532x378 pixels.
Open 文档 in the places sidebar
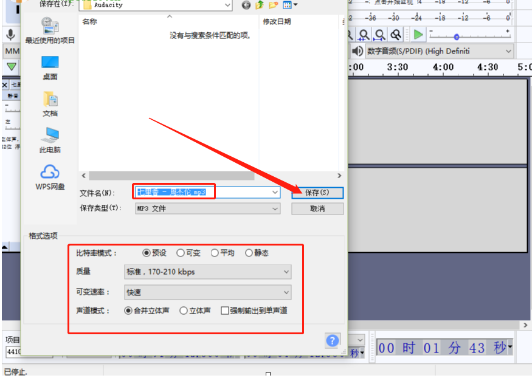click(50, 104)
